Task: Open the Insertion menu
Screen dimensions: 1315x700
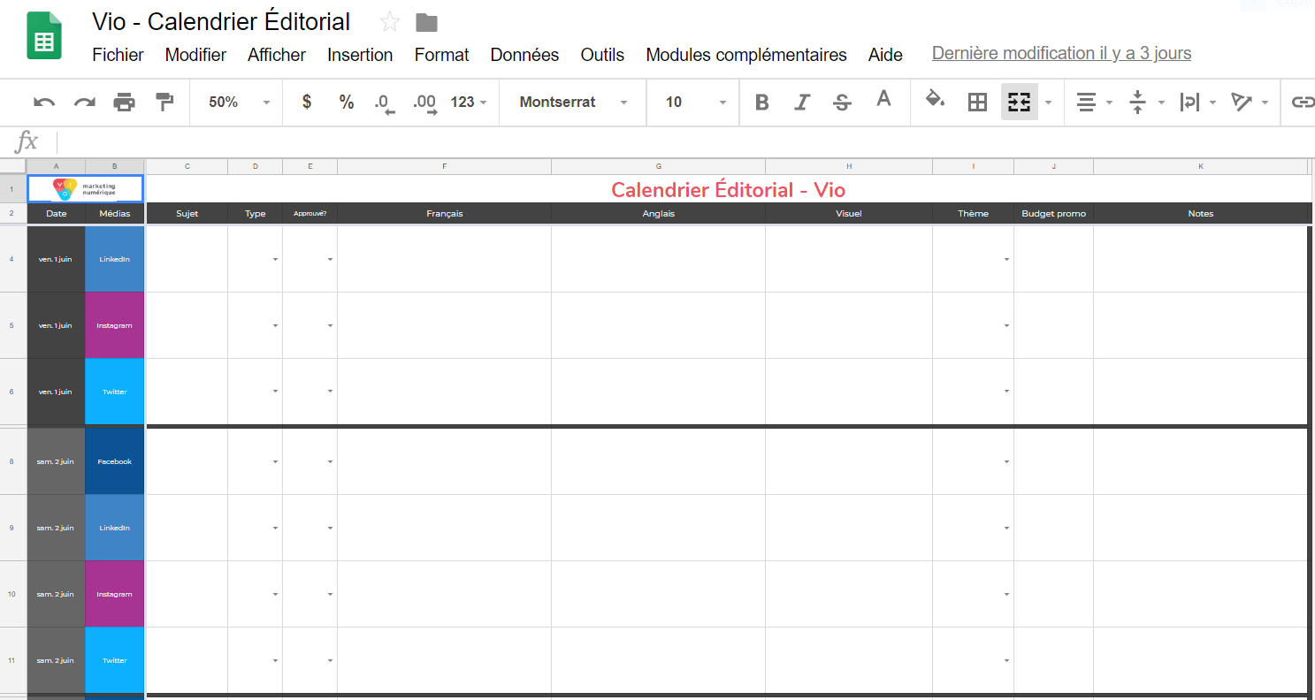Action: 360,55
